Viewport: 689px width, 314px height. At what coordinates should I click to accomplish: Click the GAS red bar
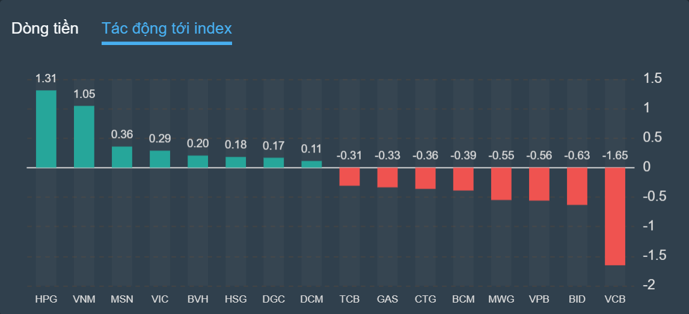[x=387, y=177]
